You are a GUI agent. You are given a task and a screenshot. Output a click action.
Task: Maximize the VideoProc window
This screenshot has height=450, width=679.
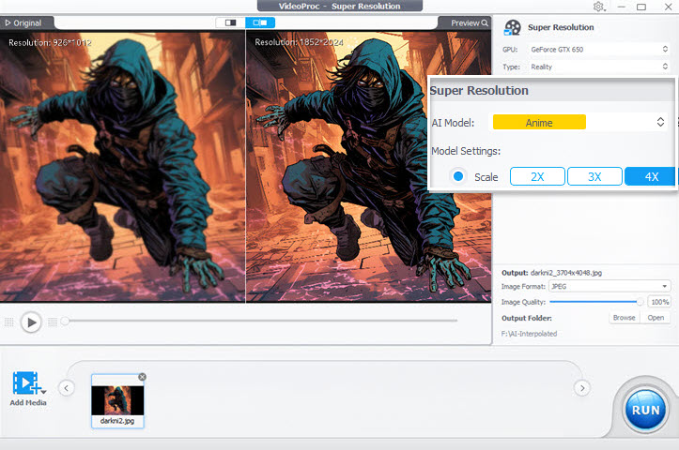(x=641, y=7)
